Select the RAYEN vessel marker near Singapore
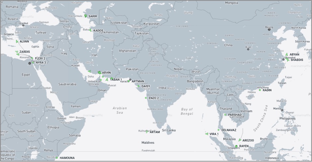The height and width of the screenshot is (162, 312). [236, 146]
